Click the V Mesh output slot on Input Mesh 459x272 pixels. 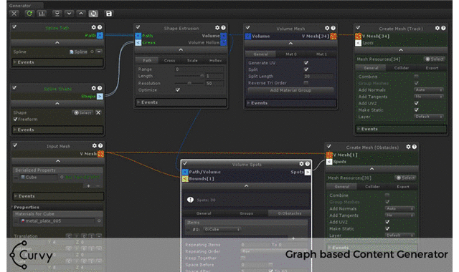[100, 154]
